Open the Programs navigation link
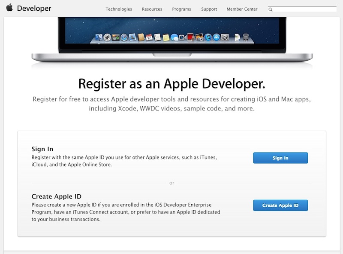The width and height of the screenshot is (343, 254). coord(181,9)
